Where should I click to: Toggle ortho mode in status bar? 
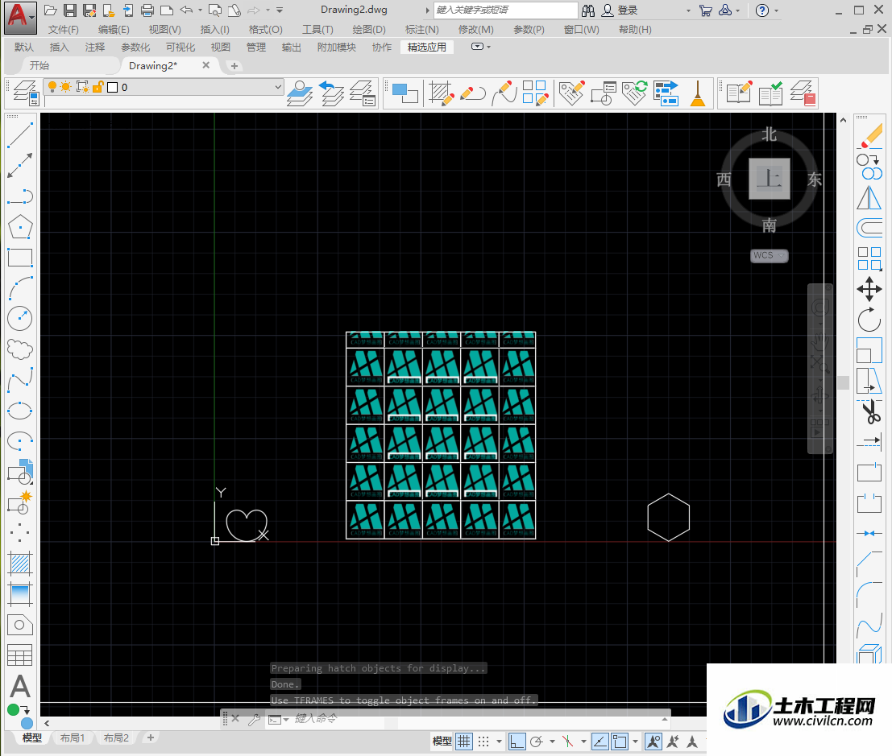click(517, 742)
